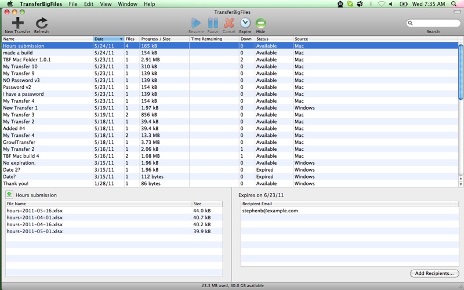Click the Time Remaining column header
This screenshot has width=464, height=290.
tap(214, 39)
